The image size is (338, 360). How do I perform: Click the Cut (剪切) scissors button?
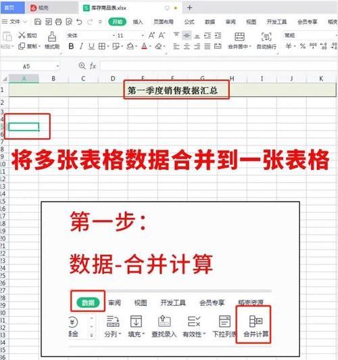[x=22, y=35]
